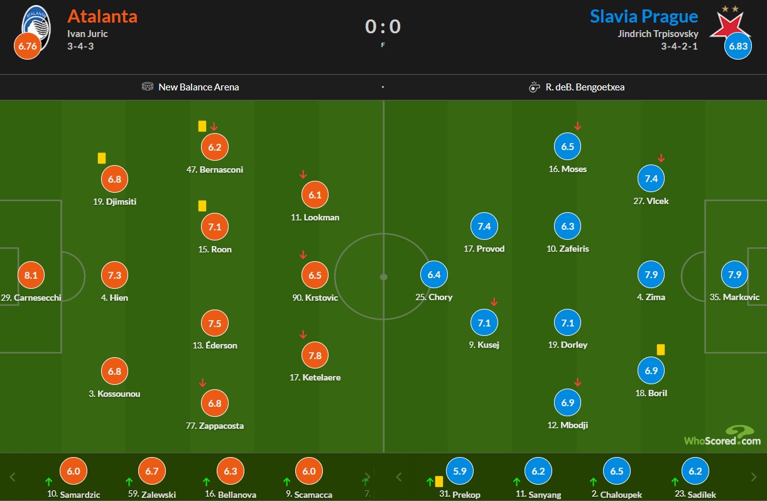The height and width of the screenshot is (501, 767).
Task: Click the referee whistle icon
Action: coord(535,87)
